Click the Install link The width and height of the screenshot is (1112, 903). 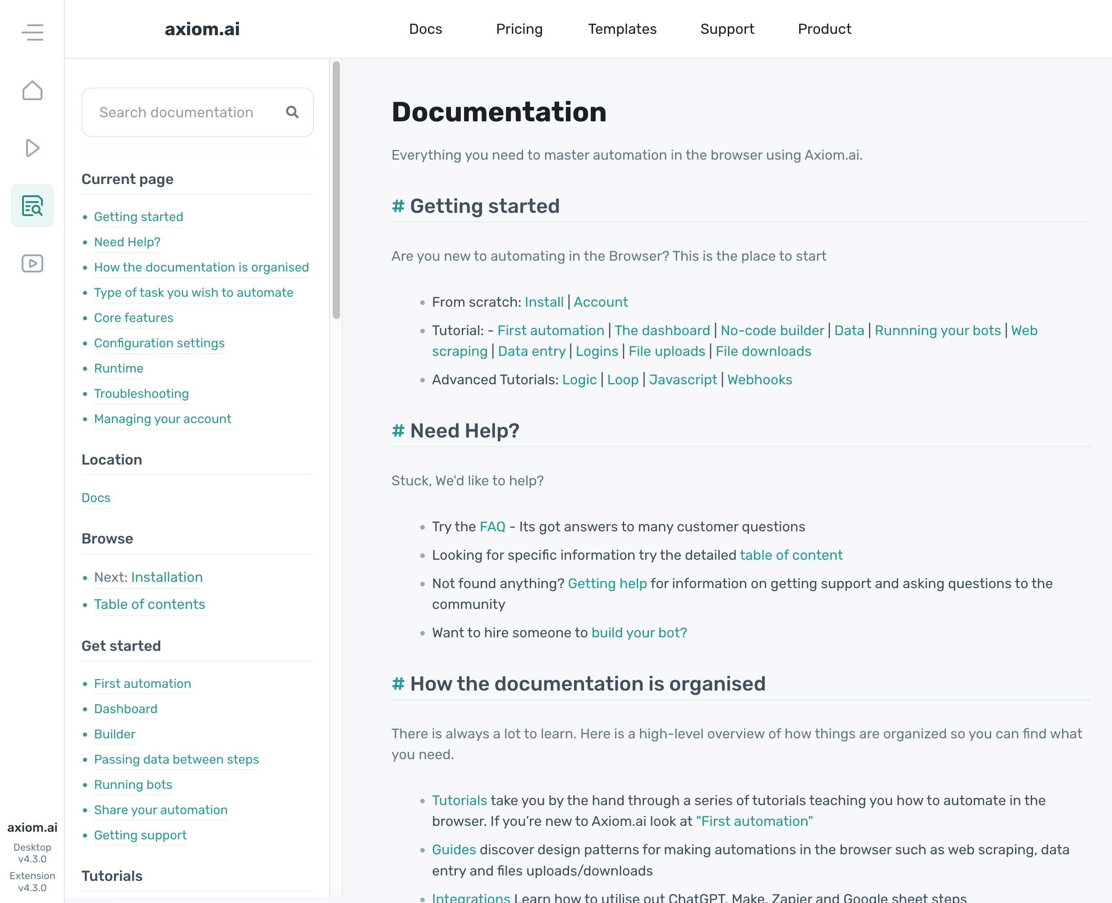click(544, 302)
